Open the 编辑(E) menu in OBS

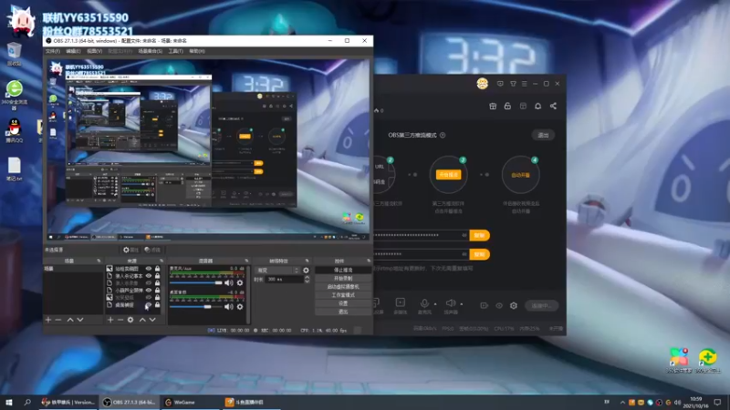73,51
